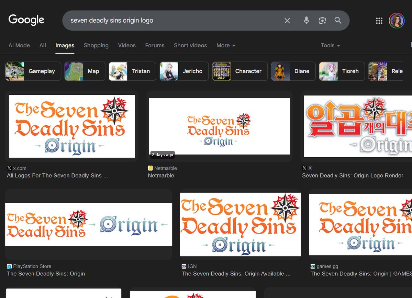Expand the Tools dropdown
Screen dimensions: 412x298
330,45
